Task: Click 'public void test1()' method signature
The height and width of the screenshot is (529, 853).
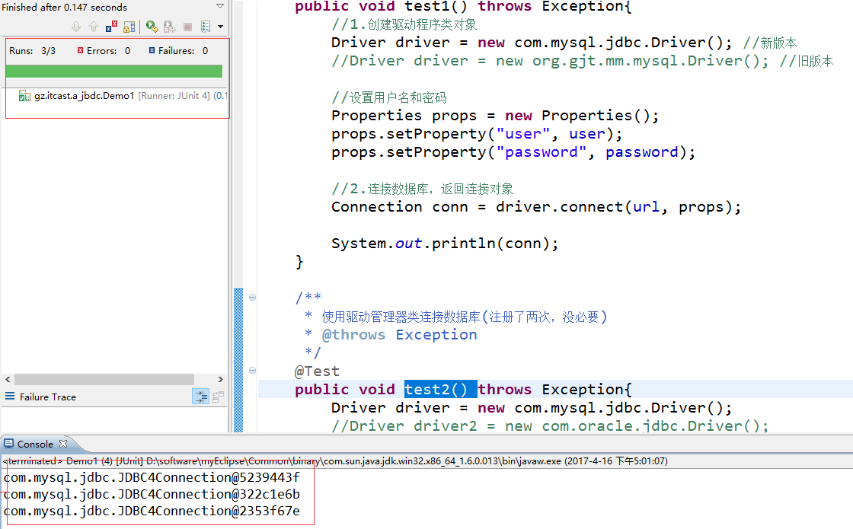Action: click(x=463, y=7)
